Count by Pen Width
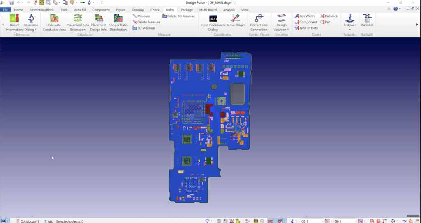The width and height of the screenshot is (421, 223). pos(305,16)
